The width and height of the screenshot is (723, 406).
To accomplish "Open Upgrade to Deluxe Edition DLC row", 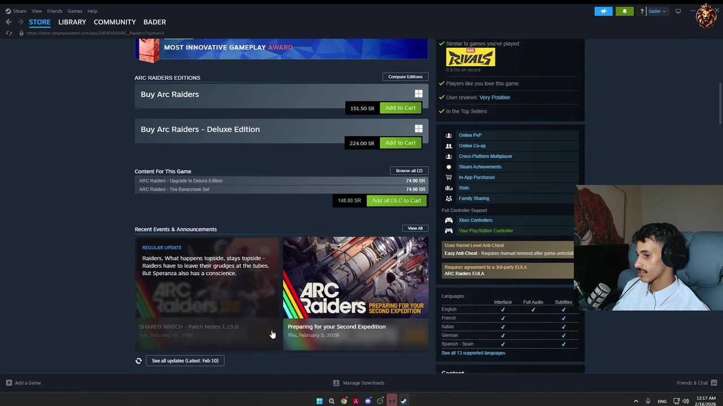I will pos(281,181).
